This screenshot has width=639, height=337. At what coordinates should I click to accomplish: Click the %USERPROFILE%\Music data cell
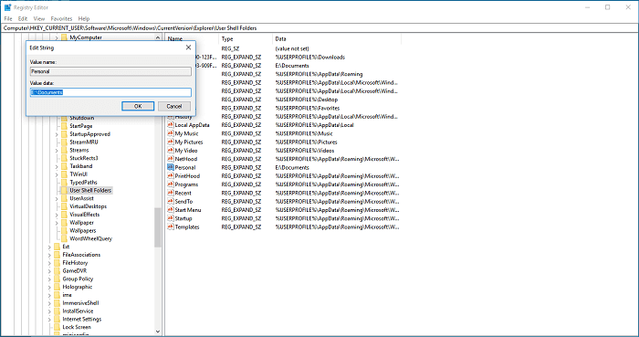pos(304,133)
